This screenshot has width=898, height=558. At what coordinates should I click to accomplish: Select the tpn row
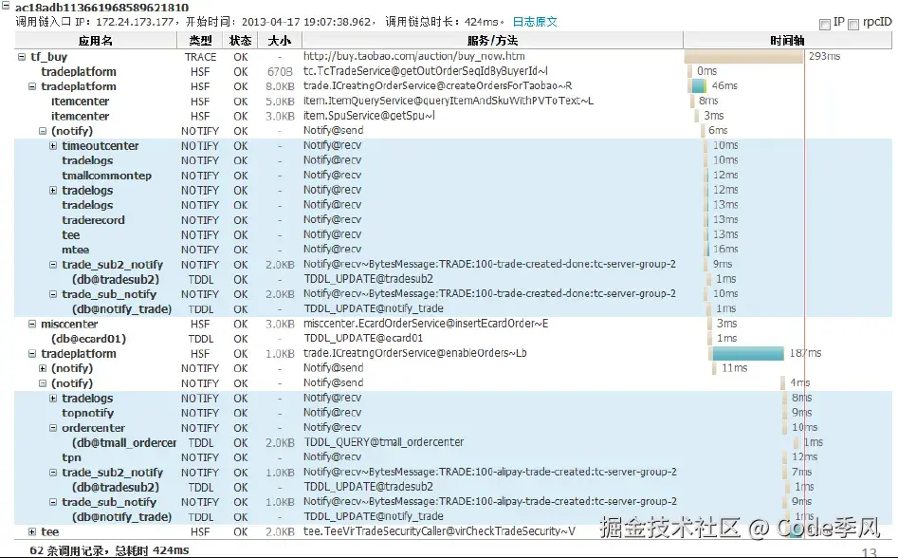[453, 457]
